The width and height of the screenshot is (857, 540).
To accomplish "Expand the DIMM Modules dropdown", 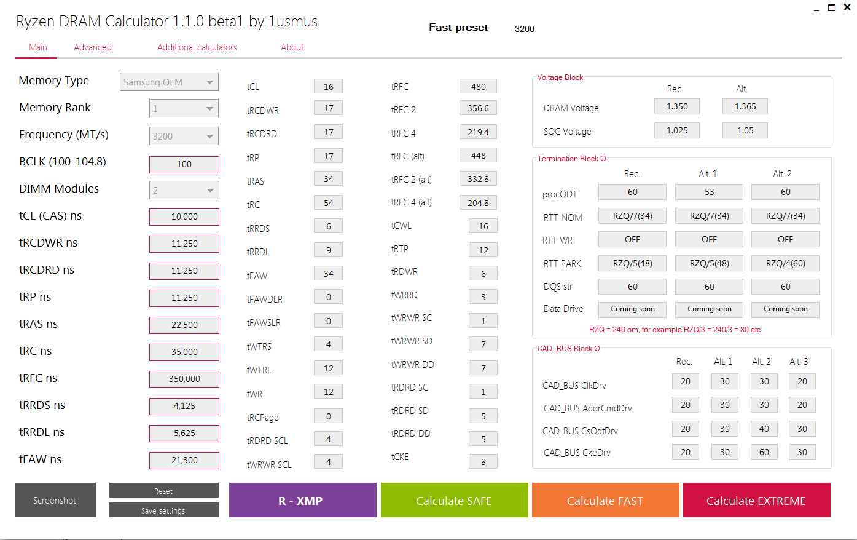I will pos(184,190).
